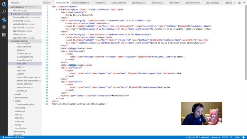Open login.json in file tree
The height and width of the screenshot is (139, 247).
(21, 70)
